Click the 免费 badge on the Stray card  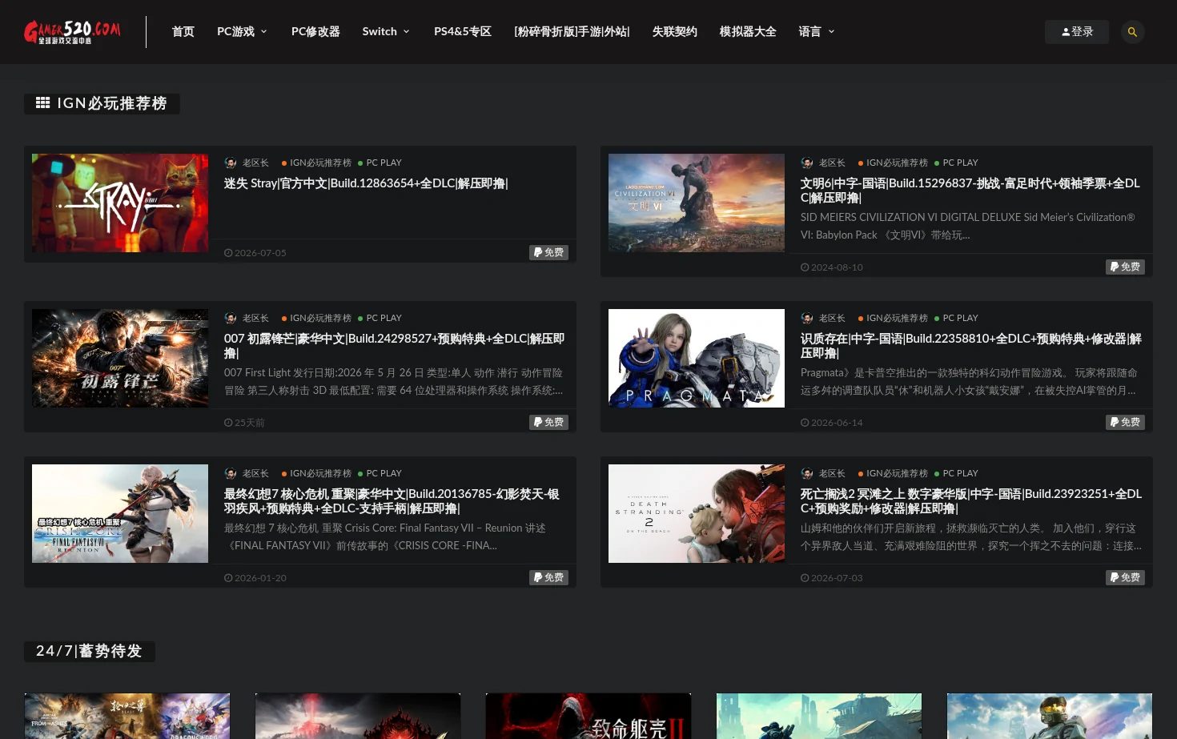point(548,252)
